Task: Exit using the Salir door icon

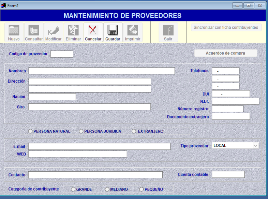Action: click(x=168, y=32)
